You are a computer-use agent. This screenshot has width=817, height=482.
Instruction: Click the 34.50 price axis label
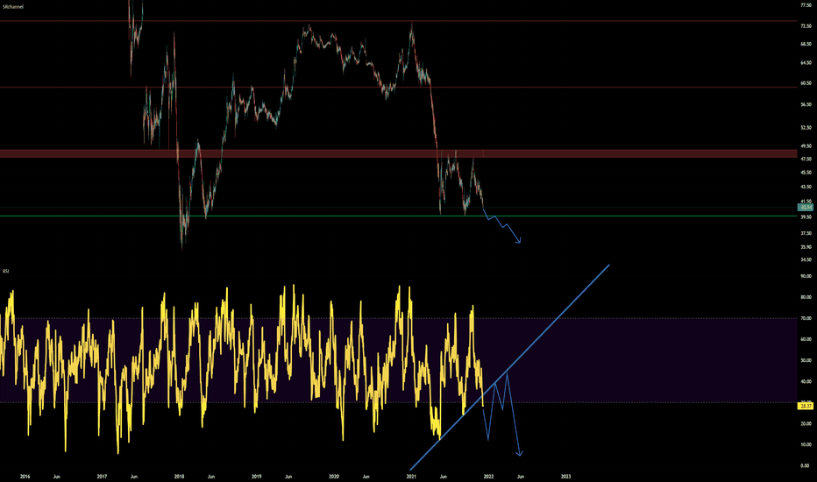[806, 259]
